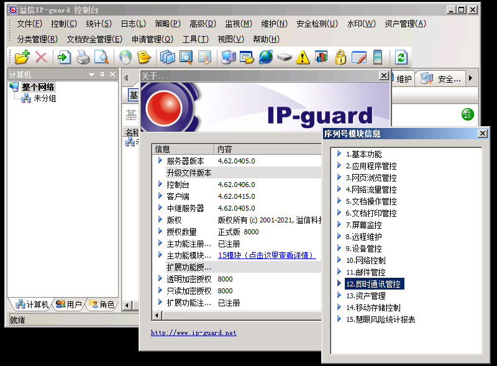497x366 pixels.
Task: Expand arrow beside 7.屏幕监控
Action: point(339,225)
